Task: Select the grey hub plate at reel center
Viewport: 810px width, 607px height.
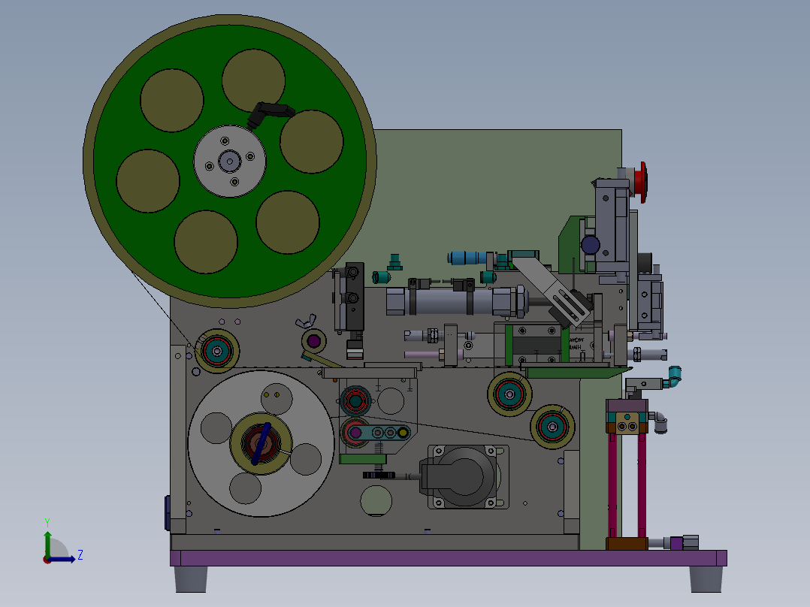Action: pos(230,162)
